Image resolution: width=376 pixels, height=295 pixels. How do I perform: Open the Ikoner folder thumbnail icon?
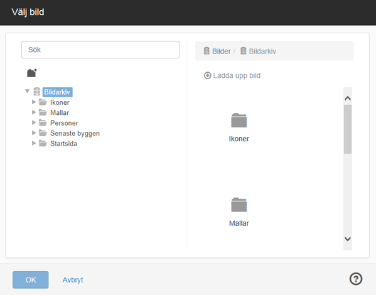click(x=239, y=120)
